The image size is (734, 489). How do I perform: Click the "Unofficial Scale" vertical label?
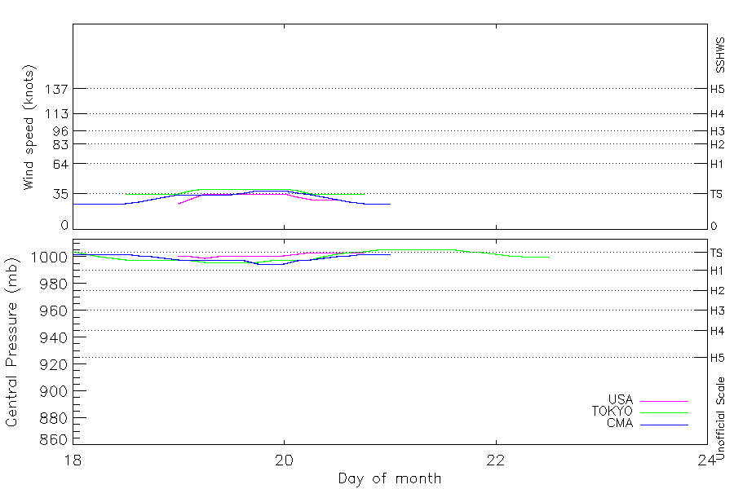pyautogui.click(x=720, y=418)
